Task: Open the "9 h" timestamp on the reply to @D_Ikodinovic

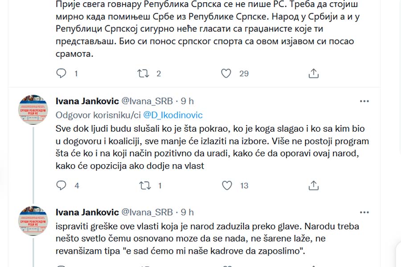Action: tap(187, 101)
